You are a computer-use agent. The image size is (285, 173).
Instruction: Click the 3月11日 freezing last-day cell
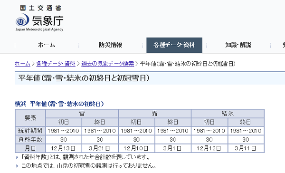click(x=246, y=148)
